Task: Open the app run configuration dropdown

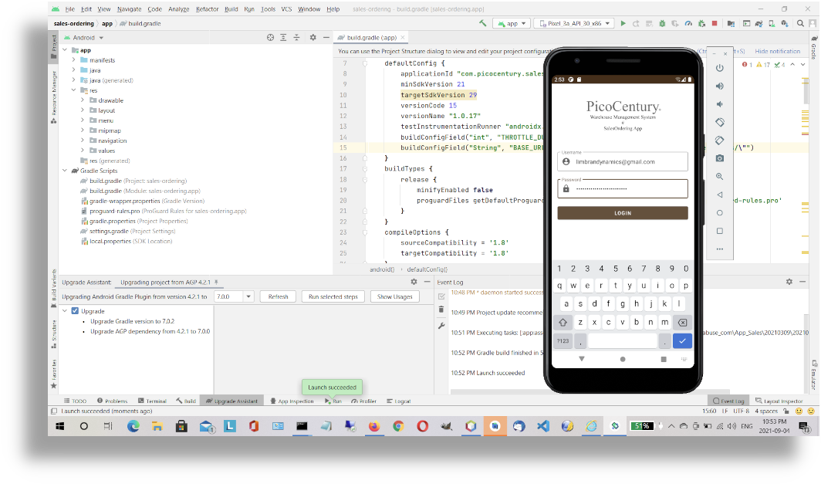Action: (x=512, y=24)
